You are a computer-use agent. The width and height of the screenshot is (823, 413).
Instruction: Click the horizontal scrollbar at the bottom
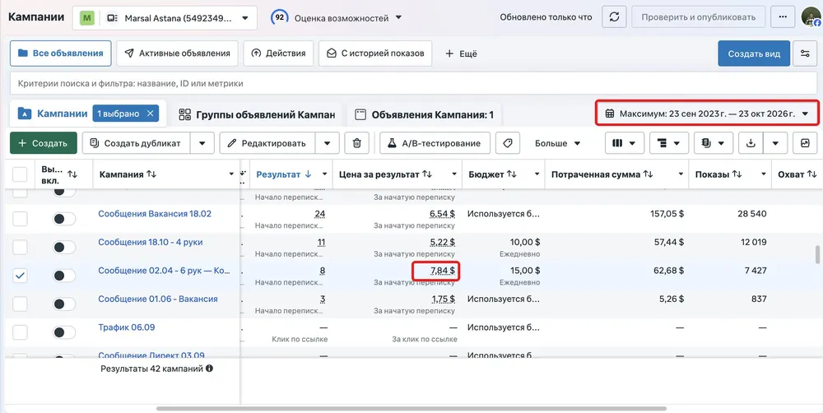point(411,408)
